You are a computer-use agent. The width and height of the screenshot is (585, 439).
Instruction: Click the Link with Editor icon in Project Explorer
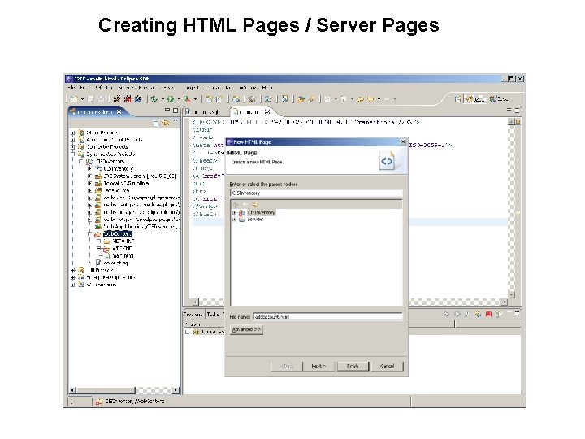click(x=165, y=123)
